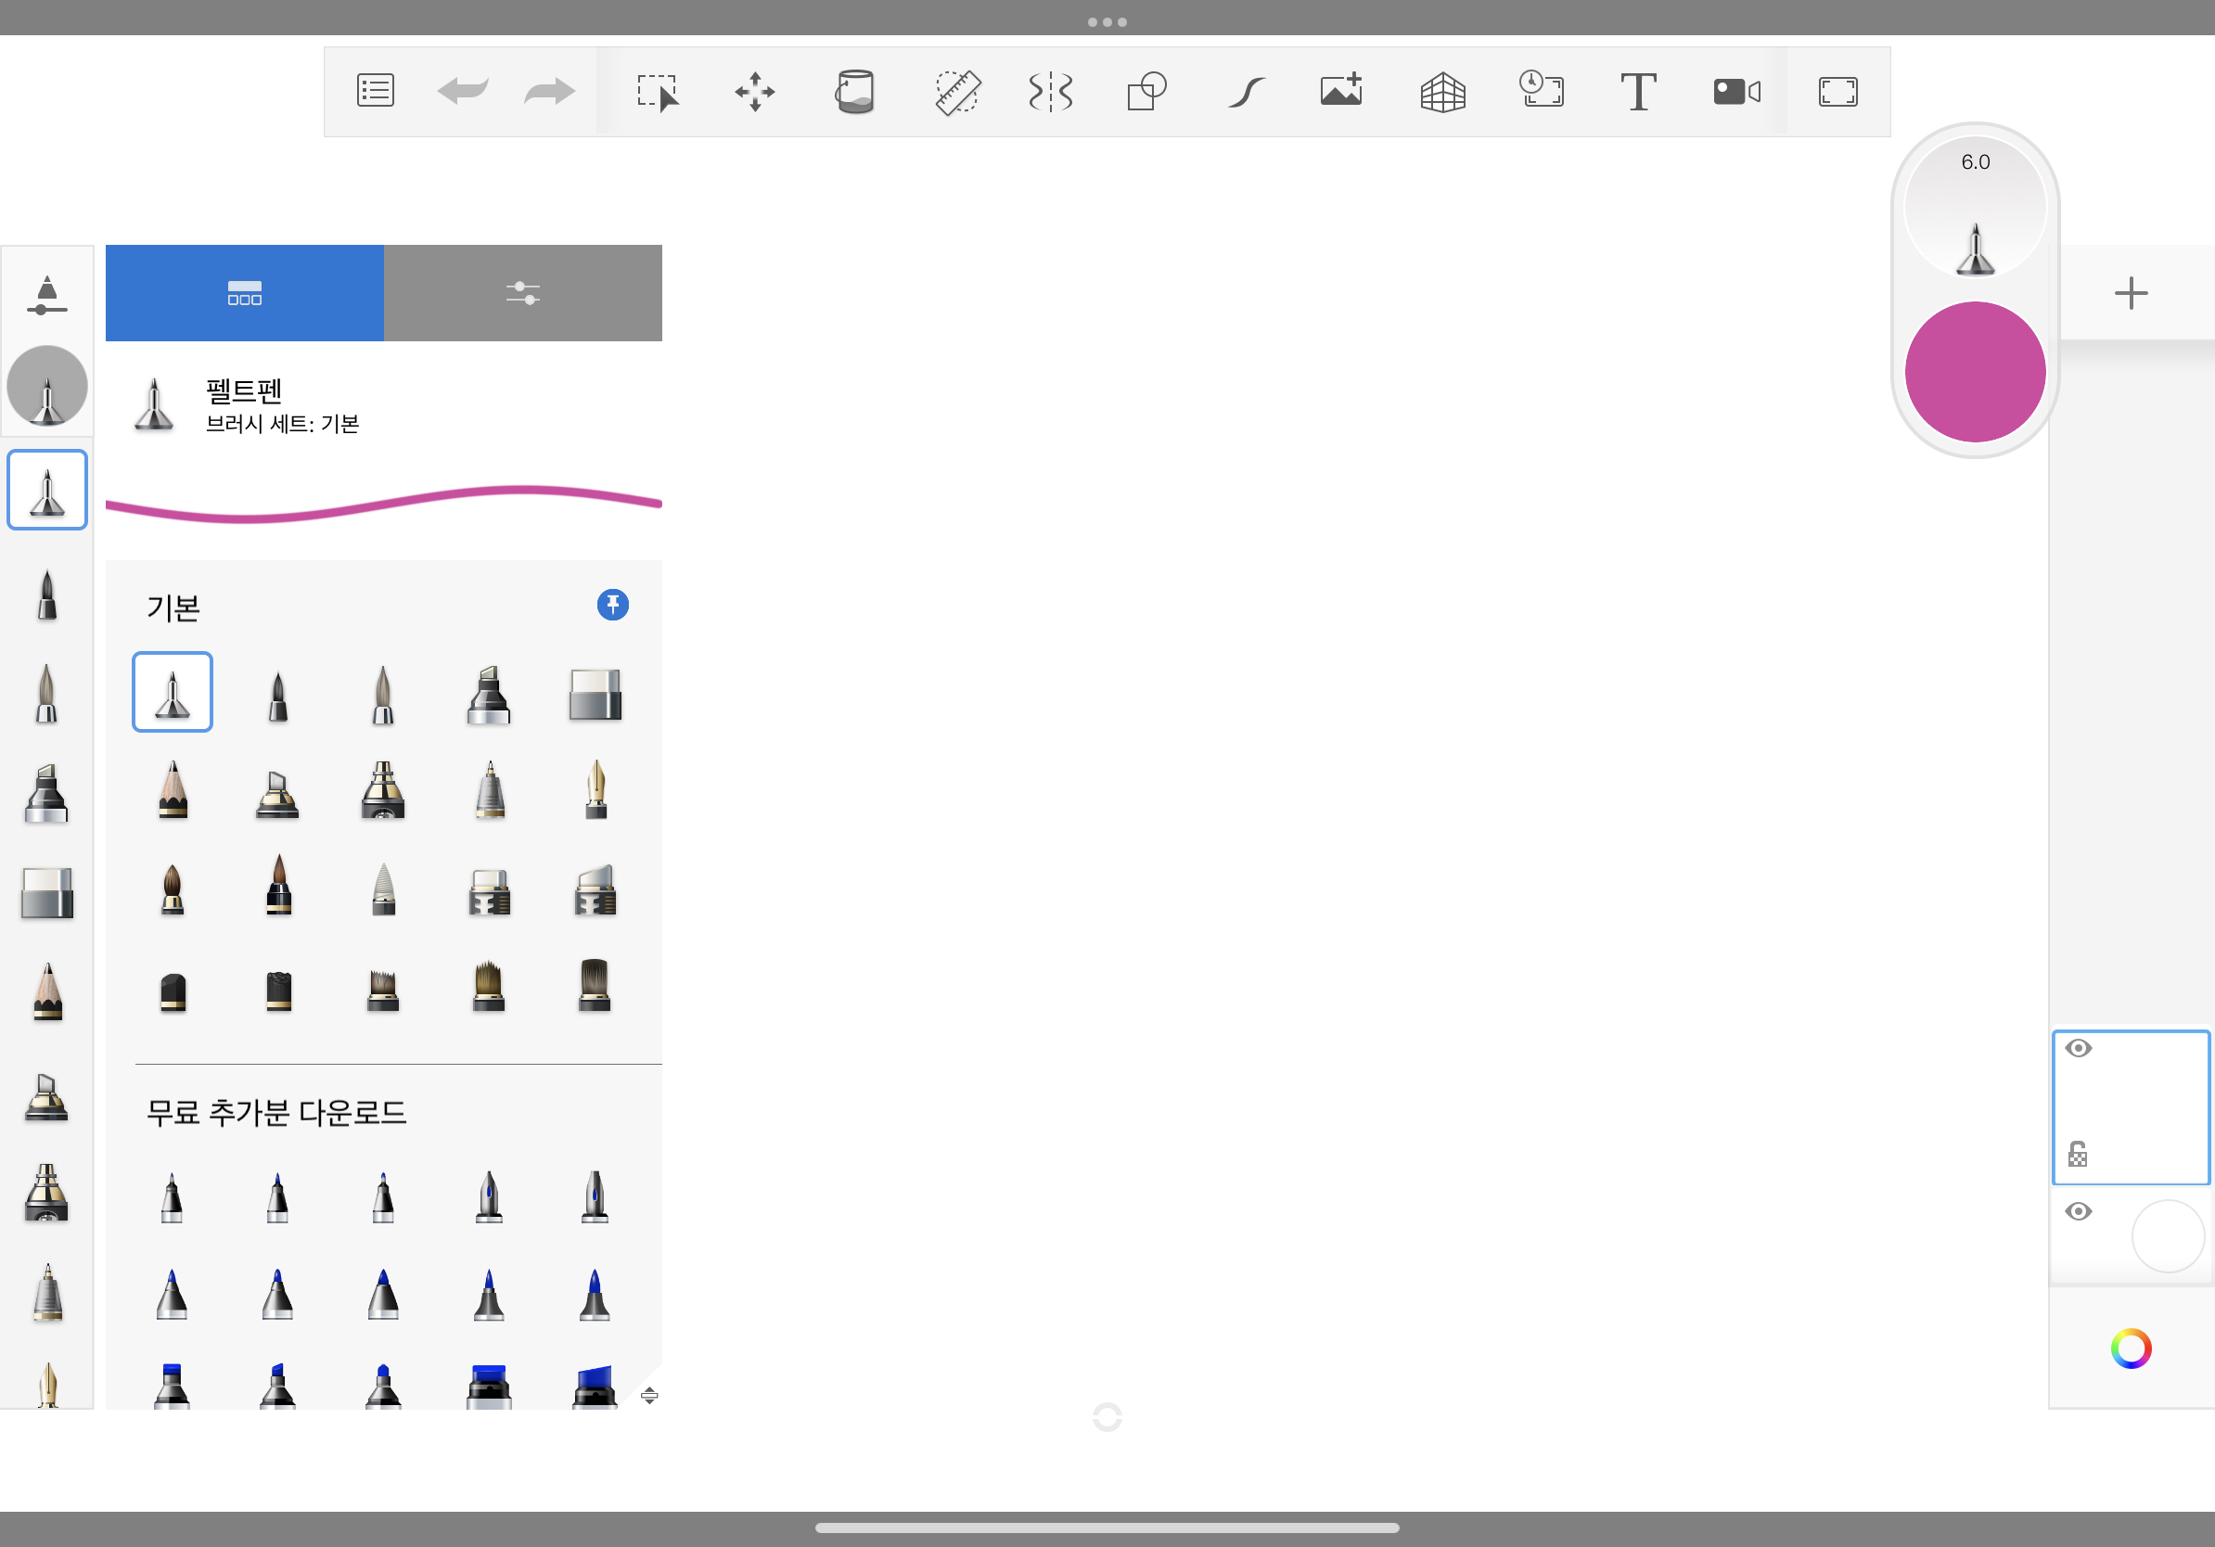
Task: Select the rectangular selection tool
Action: click(658, 93)
